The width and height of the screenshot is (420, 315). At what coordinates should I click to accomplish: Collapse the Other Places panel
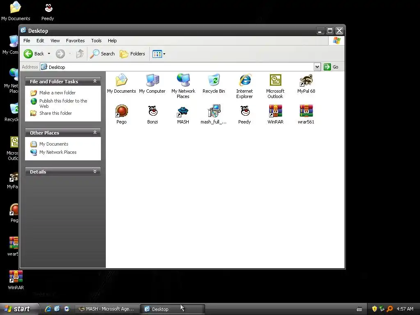[95, 132]
